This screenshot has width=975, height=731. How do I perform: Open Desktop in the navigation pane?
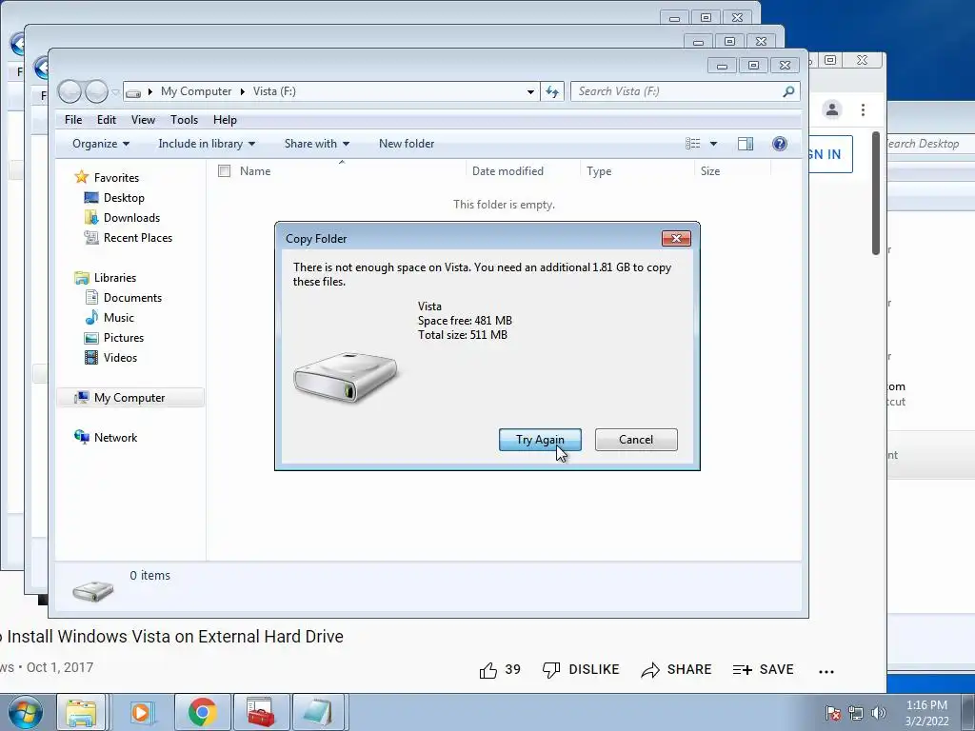[114, 198]
